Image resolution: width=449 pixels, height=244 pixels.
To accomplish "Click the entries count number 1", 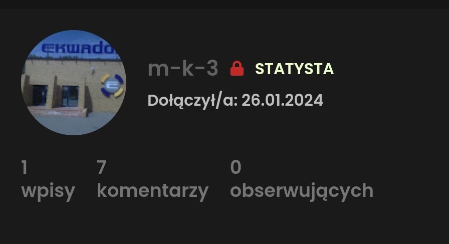I will [x=25, y=167].
